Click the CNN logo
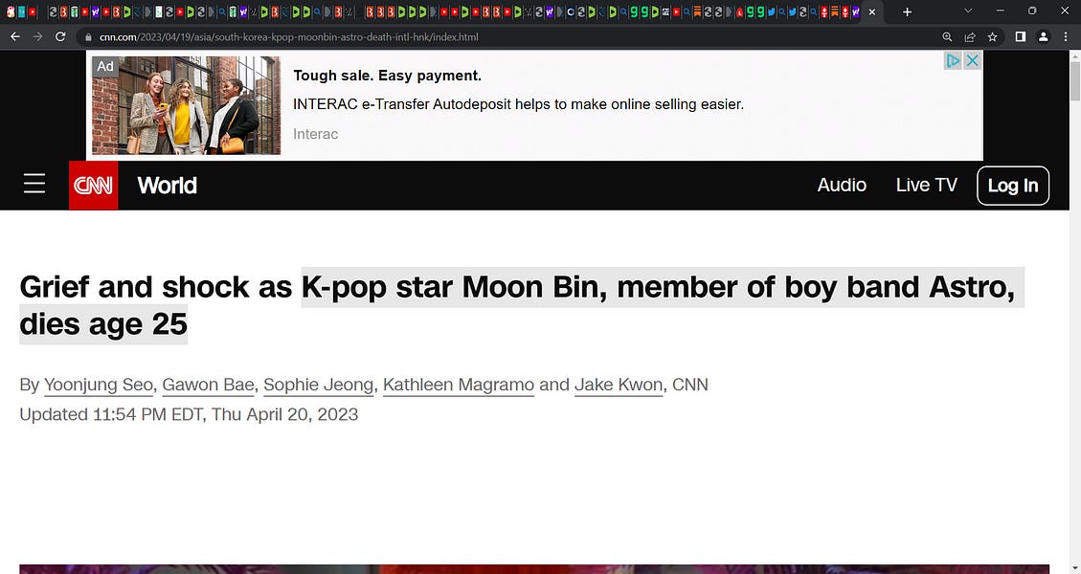 tap(93, 185)
